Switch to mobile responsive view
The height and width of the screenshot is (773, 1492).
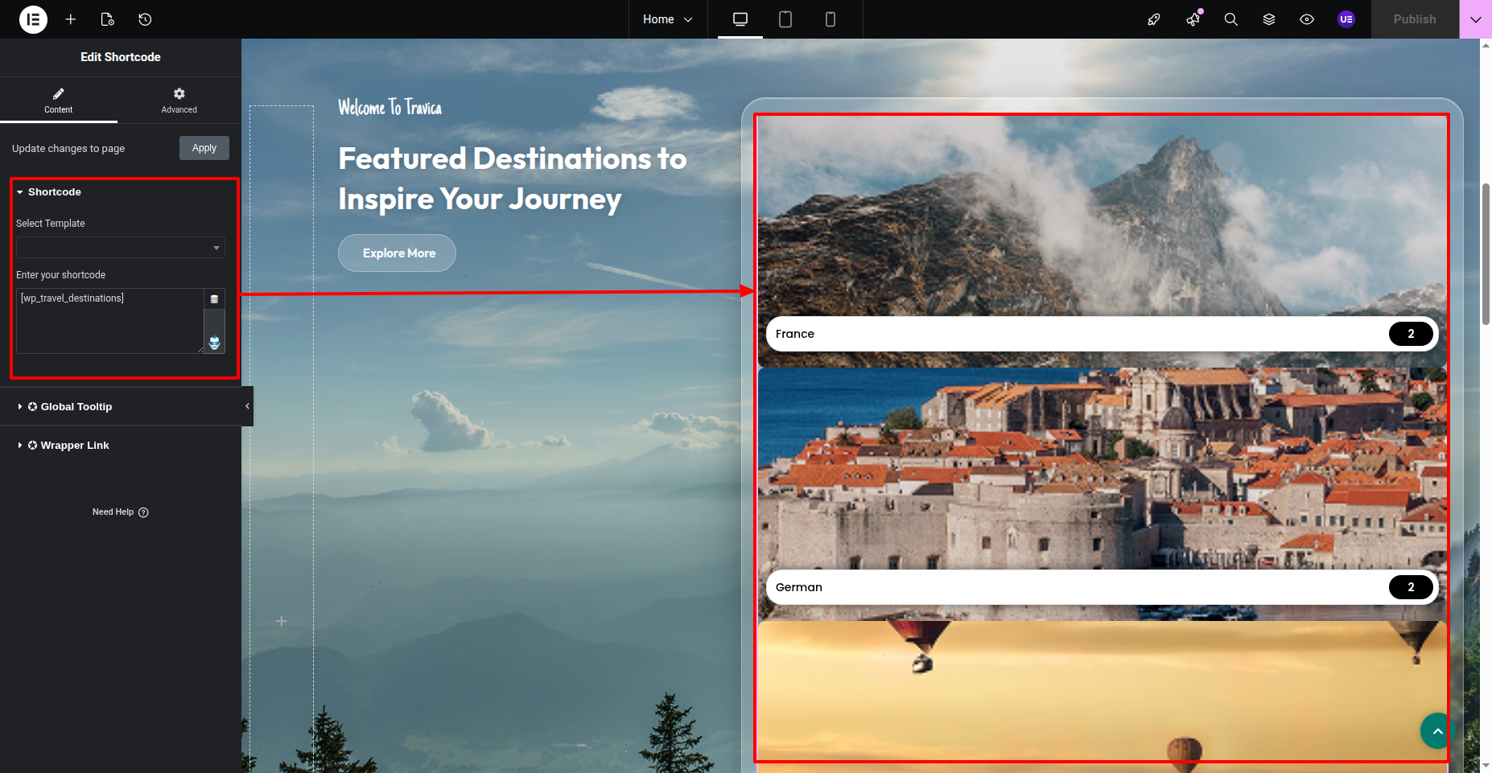coord(830,19)
